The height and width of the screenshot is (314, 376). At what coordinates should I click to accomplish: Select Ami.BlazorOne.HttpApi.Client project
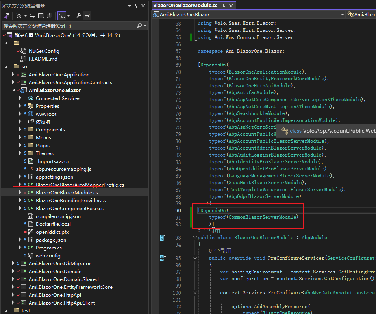(x=62, y=303)
